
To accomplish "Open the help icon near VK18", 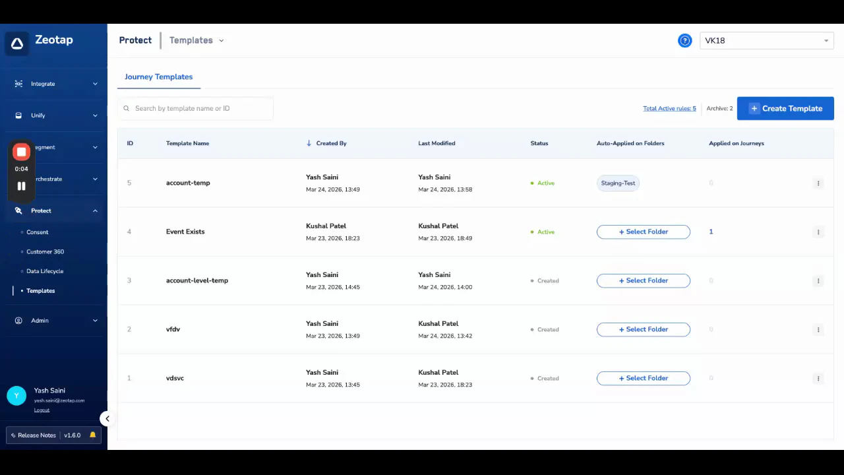I will (x=684, y=40).
